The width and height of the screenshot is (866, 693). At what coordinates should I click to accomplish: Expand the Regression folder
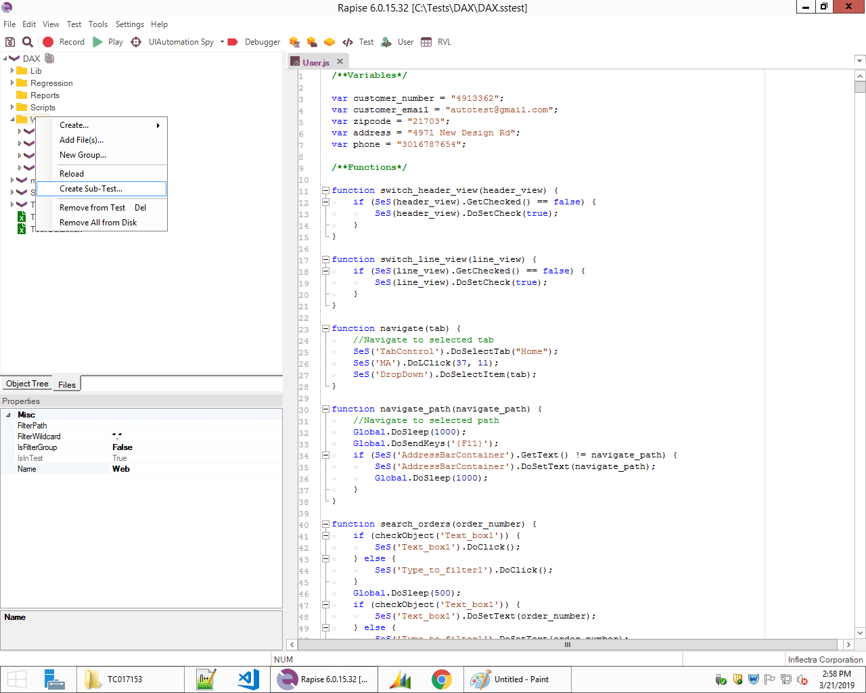click(12, 83)
